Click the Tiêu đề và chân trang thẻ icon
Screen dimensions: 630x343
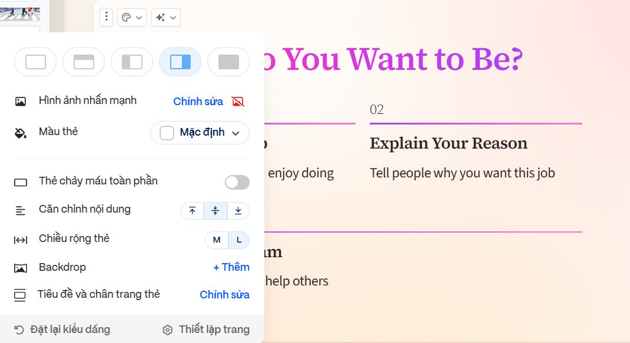click(19, 295)
